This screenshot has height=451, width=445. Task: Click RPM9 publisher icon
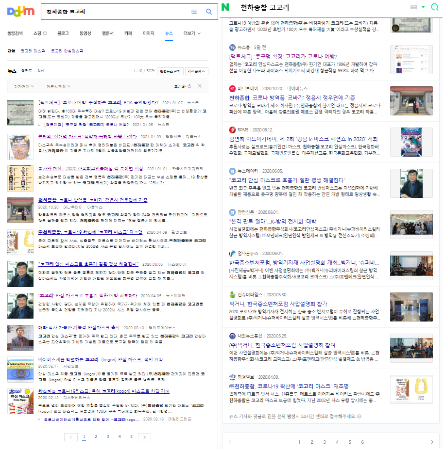click(x=232, y=129)
